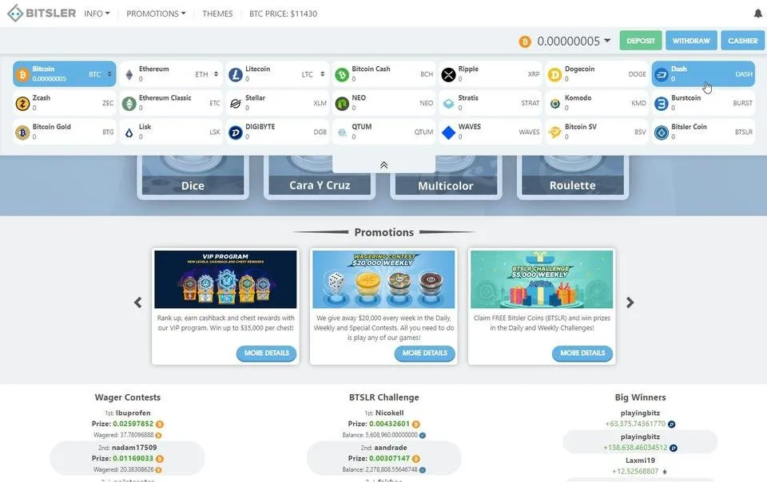
Task: Open the Roulette game tile
Action: (x=572, y=177)
